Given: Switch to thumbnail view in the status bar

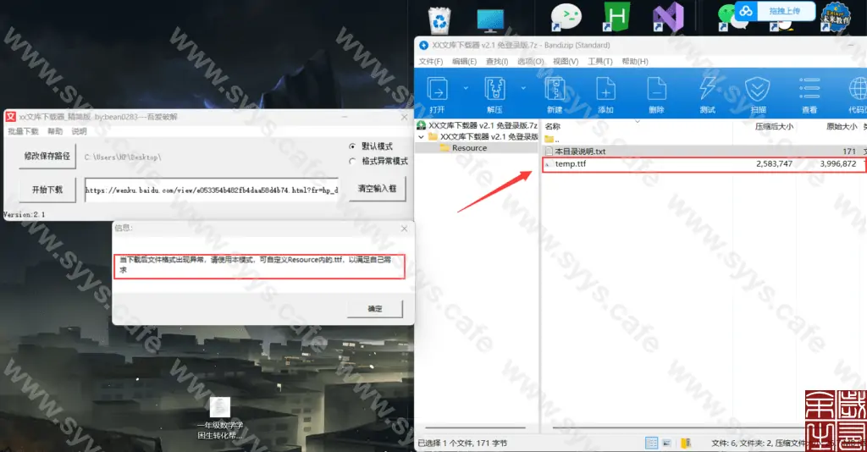Looking at the screenshot, I should pos(667,443).
